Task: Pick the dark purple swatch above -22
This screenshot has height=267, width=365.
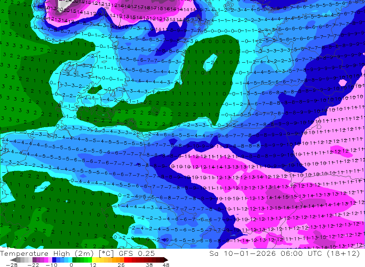Action: click(x=34, y=260)
